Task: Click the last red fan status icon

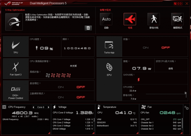Action: pyautogui.click(x=69, y=75)
